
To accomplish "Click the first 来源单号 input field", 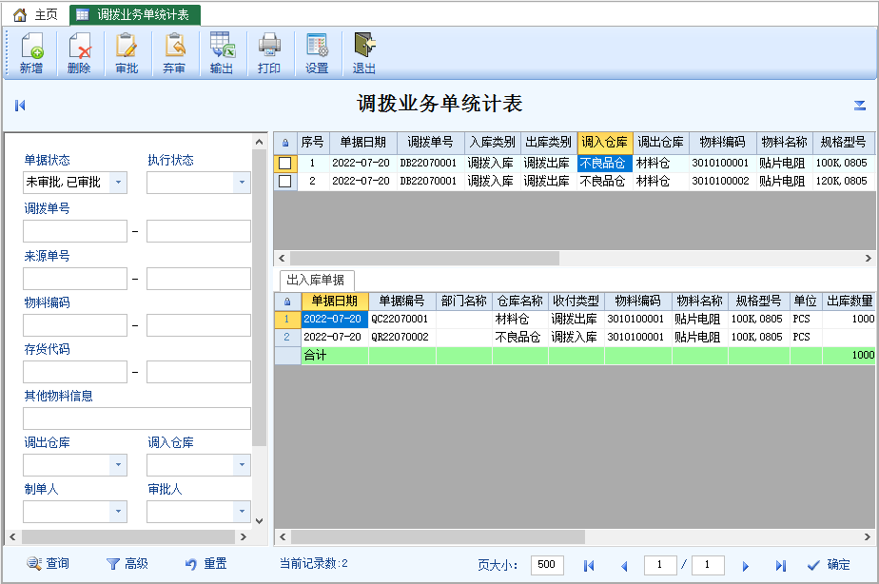I will click(75, 279).
